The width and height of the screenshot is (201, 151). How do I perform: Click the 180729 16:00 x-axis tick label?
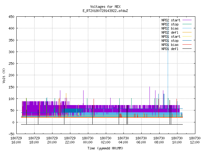pos(16,140)
